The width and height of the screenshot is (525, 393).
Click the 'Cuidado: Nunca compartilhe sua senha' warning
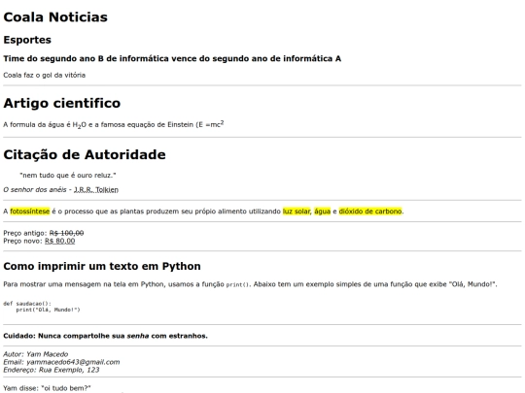pyautogui.click(x=105, y=336)
